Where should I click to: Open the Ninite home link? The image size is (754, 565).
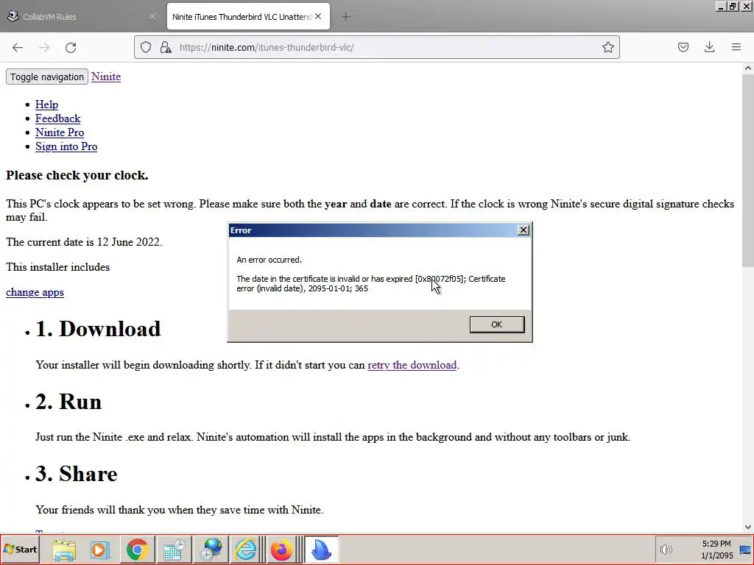(106, 77)
